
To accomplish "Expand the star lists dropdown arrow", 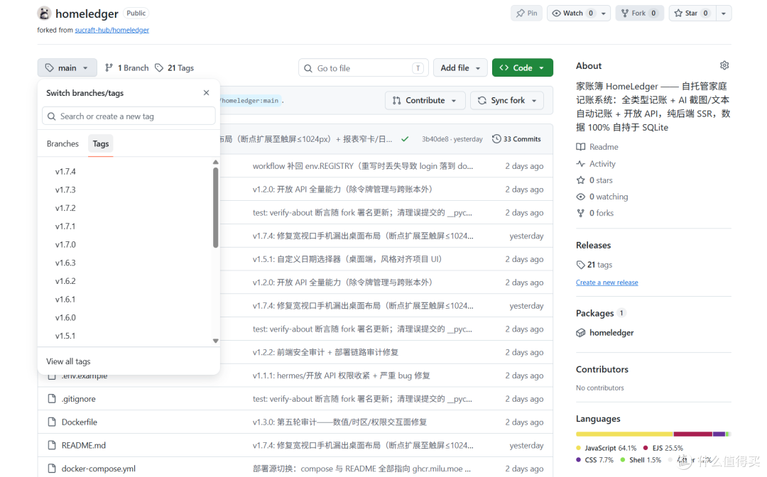I will pyautogui.click(x=724, y=13).
